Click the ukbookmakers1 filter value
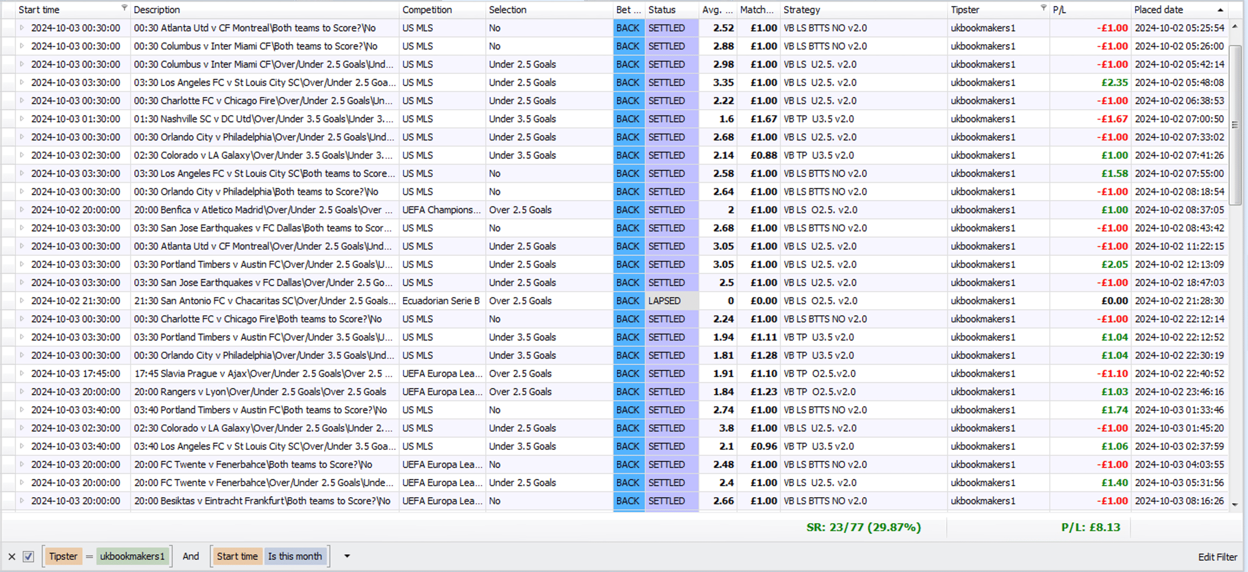The image size is (1248, 572). tap(132, 556)
